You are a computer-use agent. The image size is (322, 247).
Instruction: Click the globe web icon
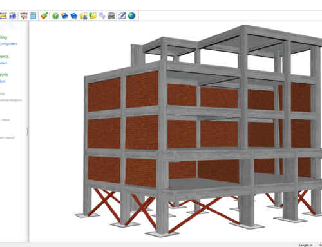pos(131,15)
